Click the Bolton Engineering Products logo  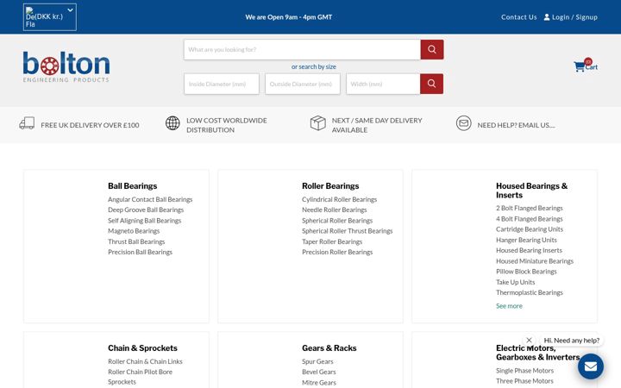click(66, 67)
